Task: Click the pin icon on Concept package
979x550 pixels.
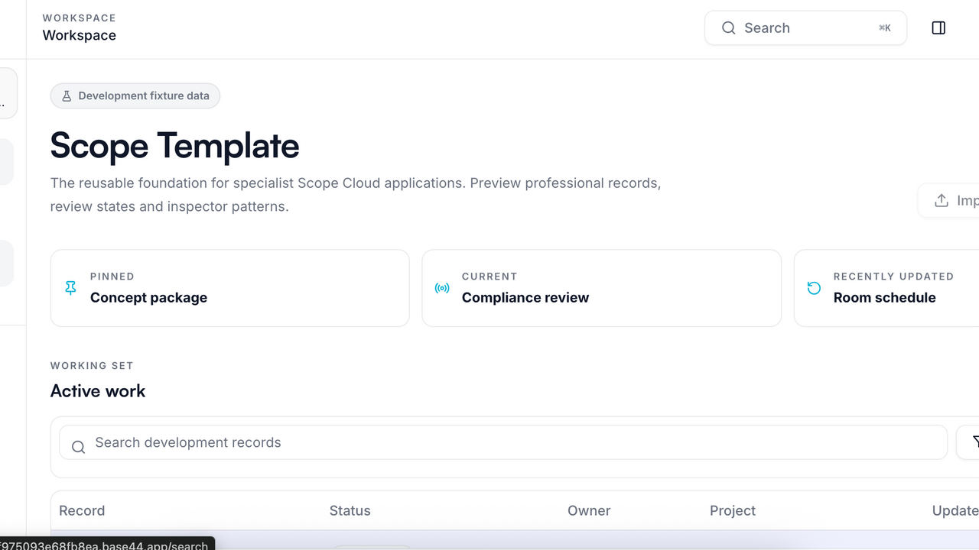Action: pyautogui.click(x=70, y=288)
